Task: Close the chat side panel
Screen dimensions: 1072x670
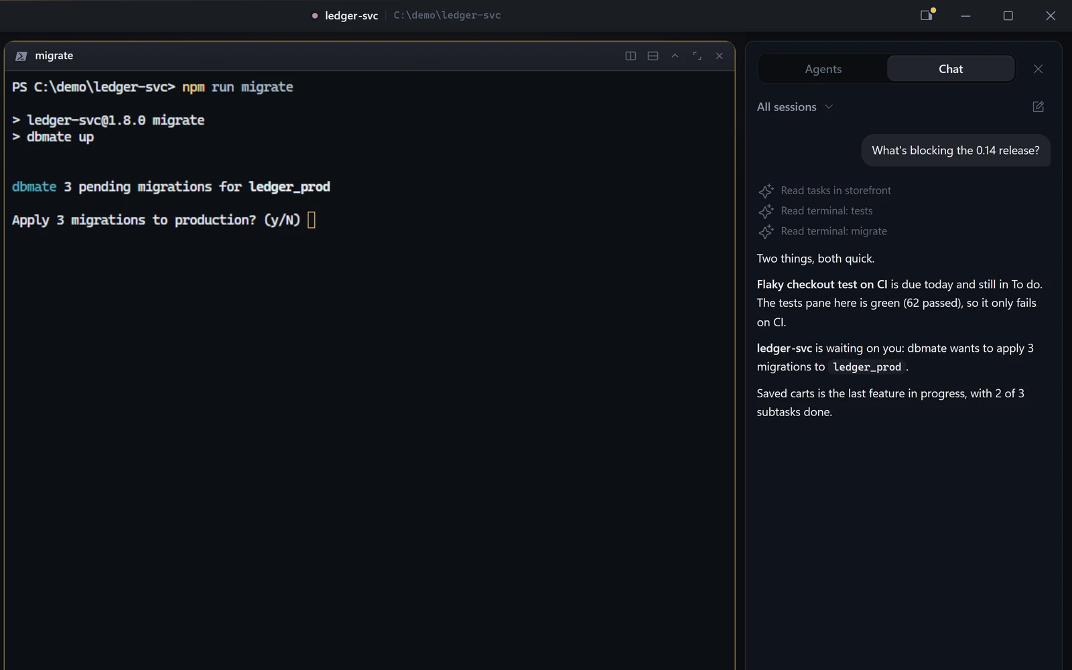Action: [x=1038, y=69]
